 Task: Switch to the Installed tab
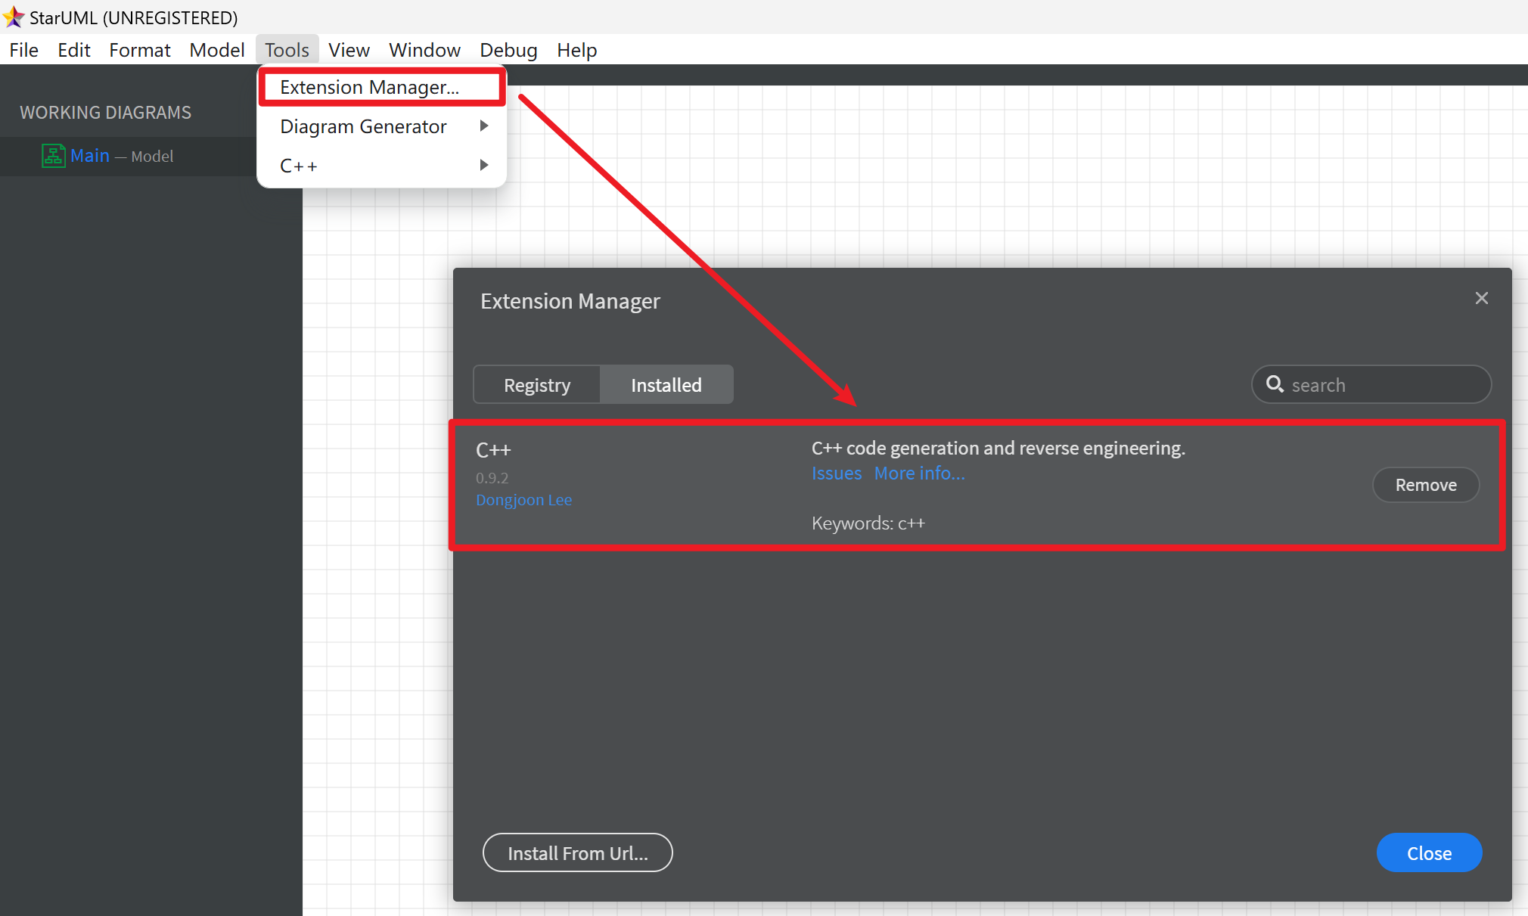coord(666,383)
